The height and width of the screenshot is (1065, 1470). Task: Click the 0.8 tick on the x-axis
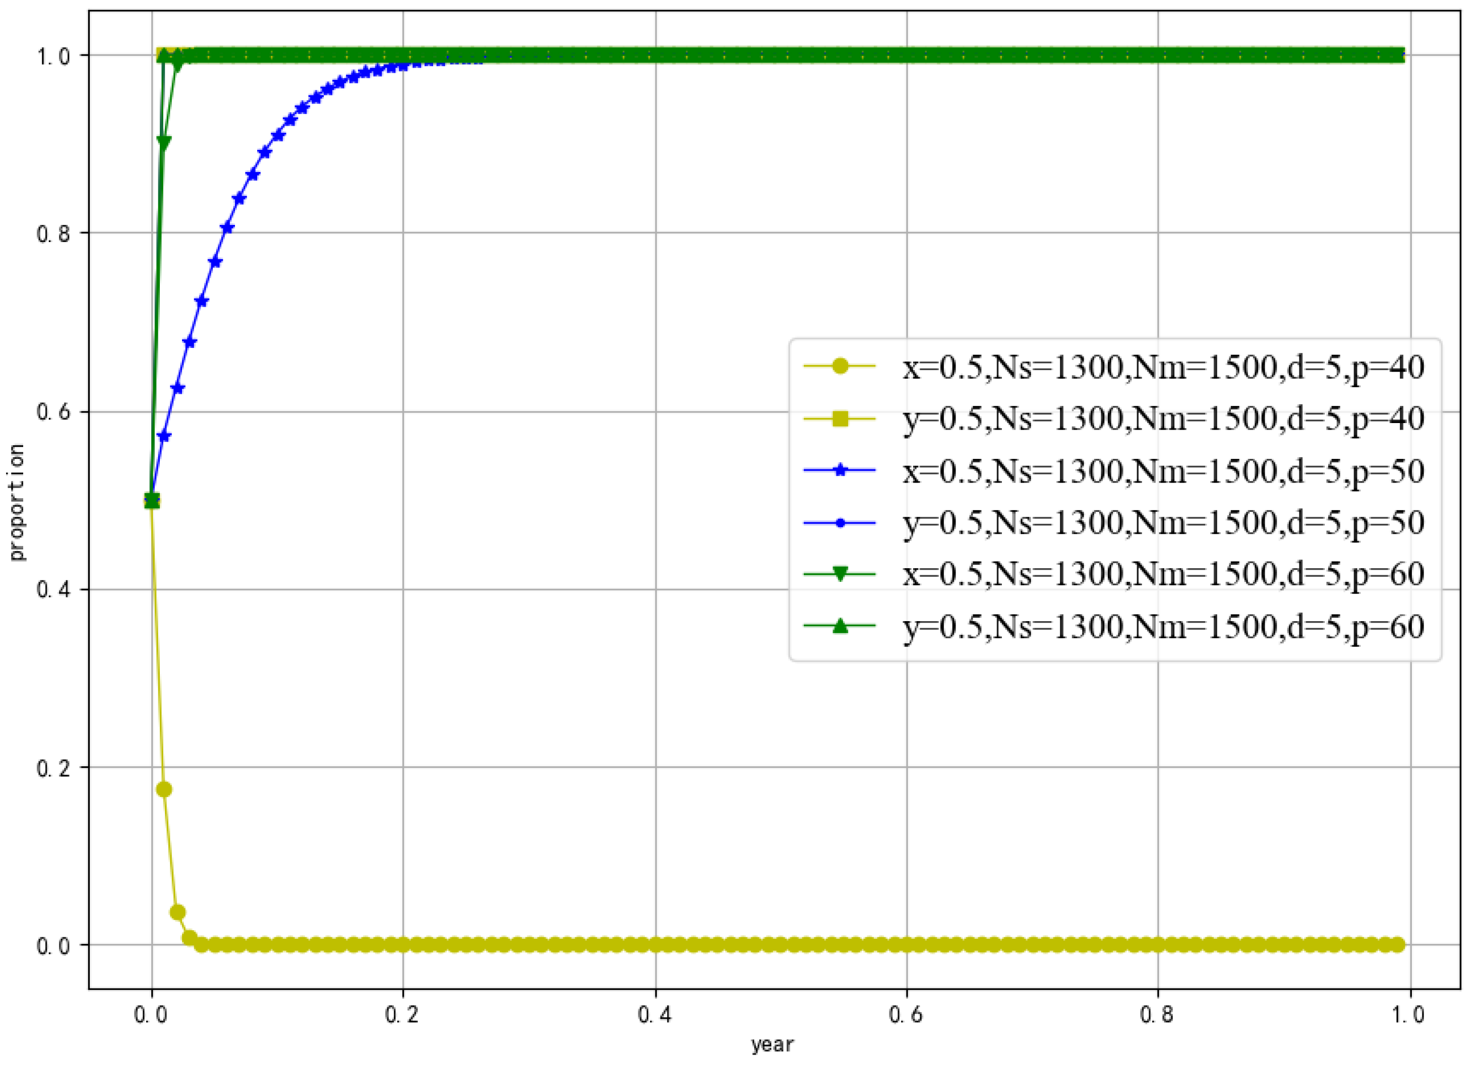(1157, 1014)
